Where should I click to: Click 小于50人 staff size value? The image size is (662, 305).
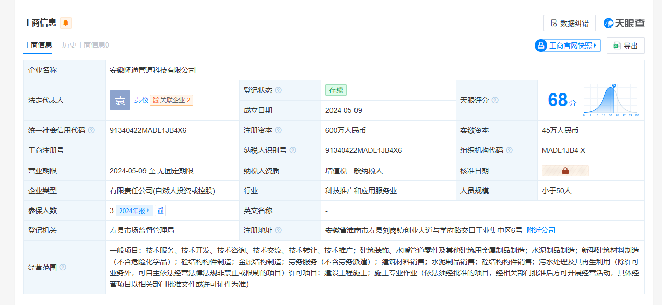click(557, 191)
